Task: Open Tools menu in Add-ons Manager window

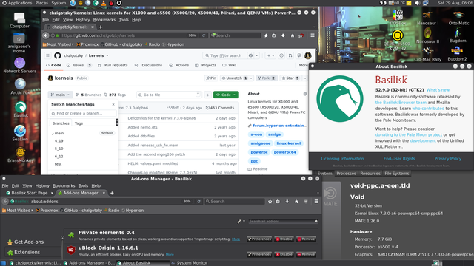Action: pos(83,185)
